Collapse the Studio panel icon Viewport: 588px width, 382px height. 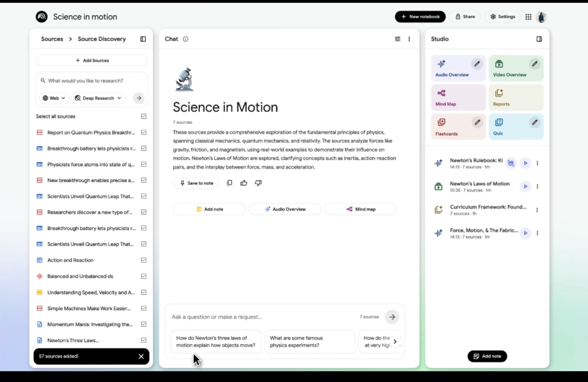(539, 39)
